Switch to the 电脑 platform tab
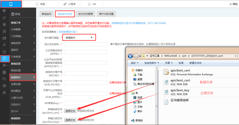The height and width of the screenshot is (125, 239). (40, 4)
